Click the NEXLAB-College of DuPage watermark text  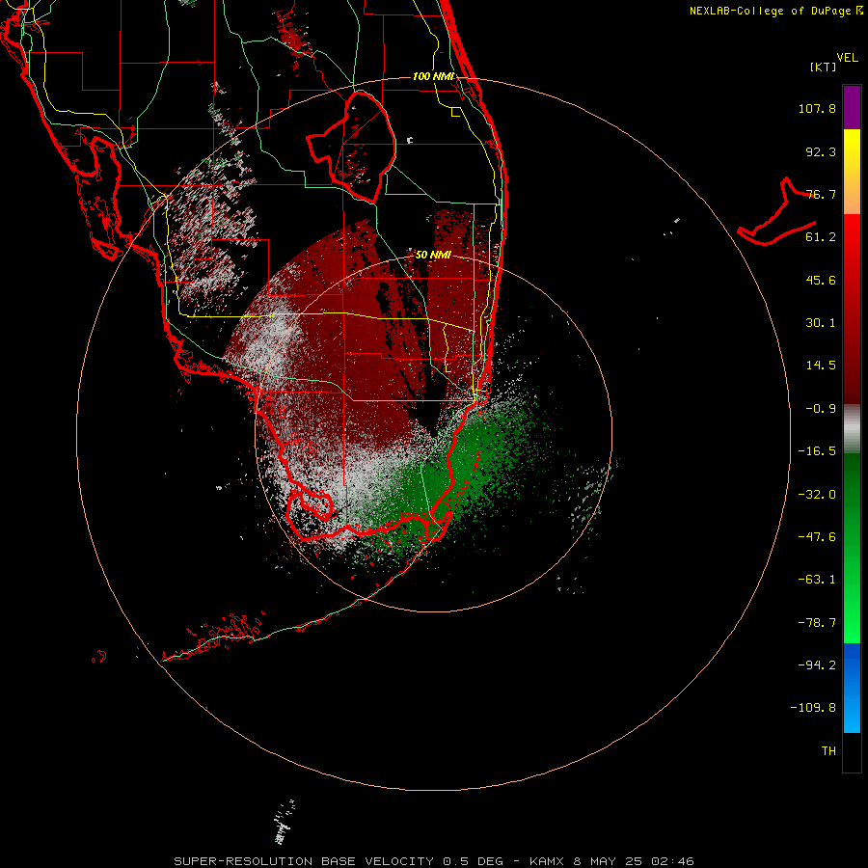(775, 11)
